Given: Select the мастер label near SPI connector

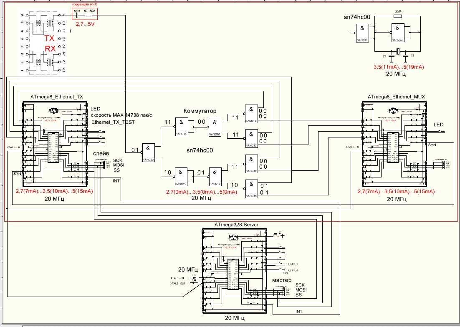Looking at the screenshot, I should click(x=281, y=281).
